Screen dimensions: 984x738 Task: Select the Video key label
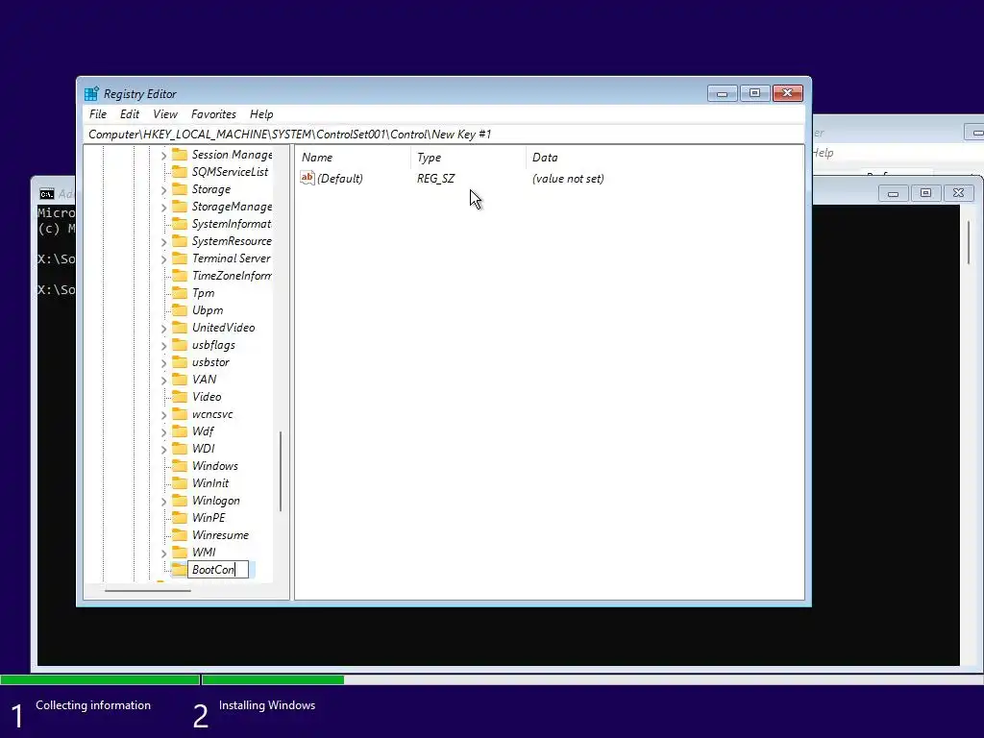tap(207, 397)
